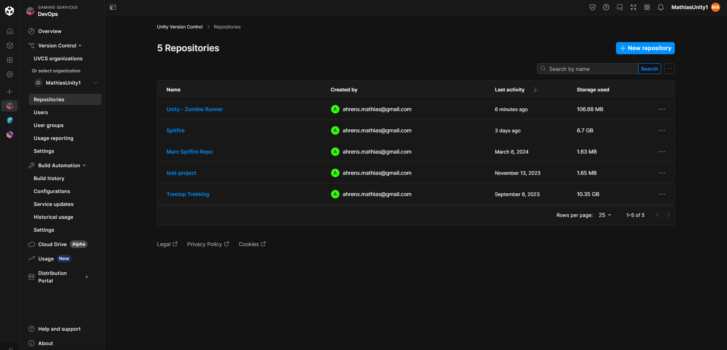The width and height of the screenshot is (727, 350).
Task: Expand the MathiasUnity1 organization dropdown
Action: pos(95,83)
